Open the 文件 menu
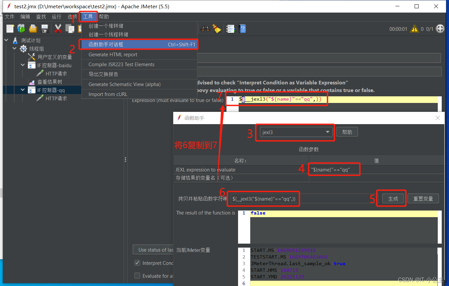Screen dimensions: 449x286 point(10,17)
